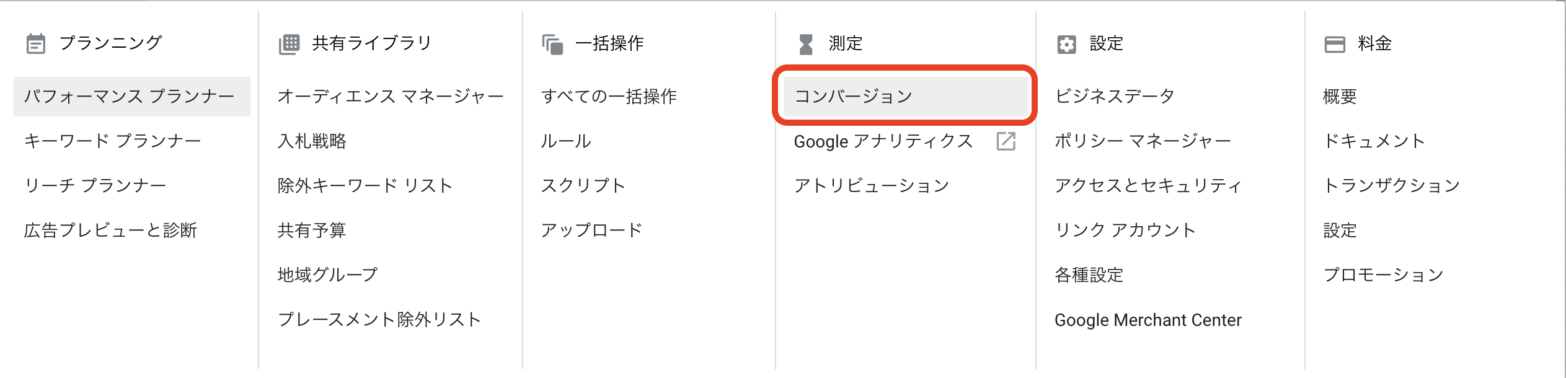Click the 設定 gear icon
The width and height of the screenshot is (1566, 378).
click(1066, 44)
